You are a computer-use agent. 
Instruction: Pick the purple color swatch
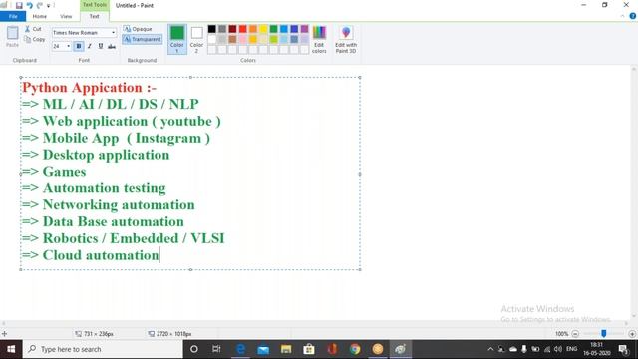(x=304, y=29)
